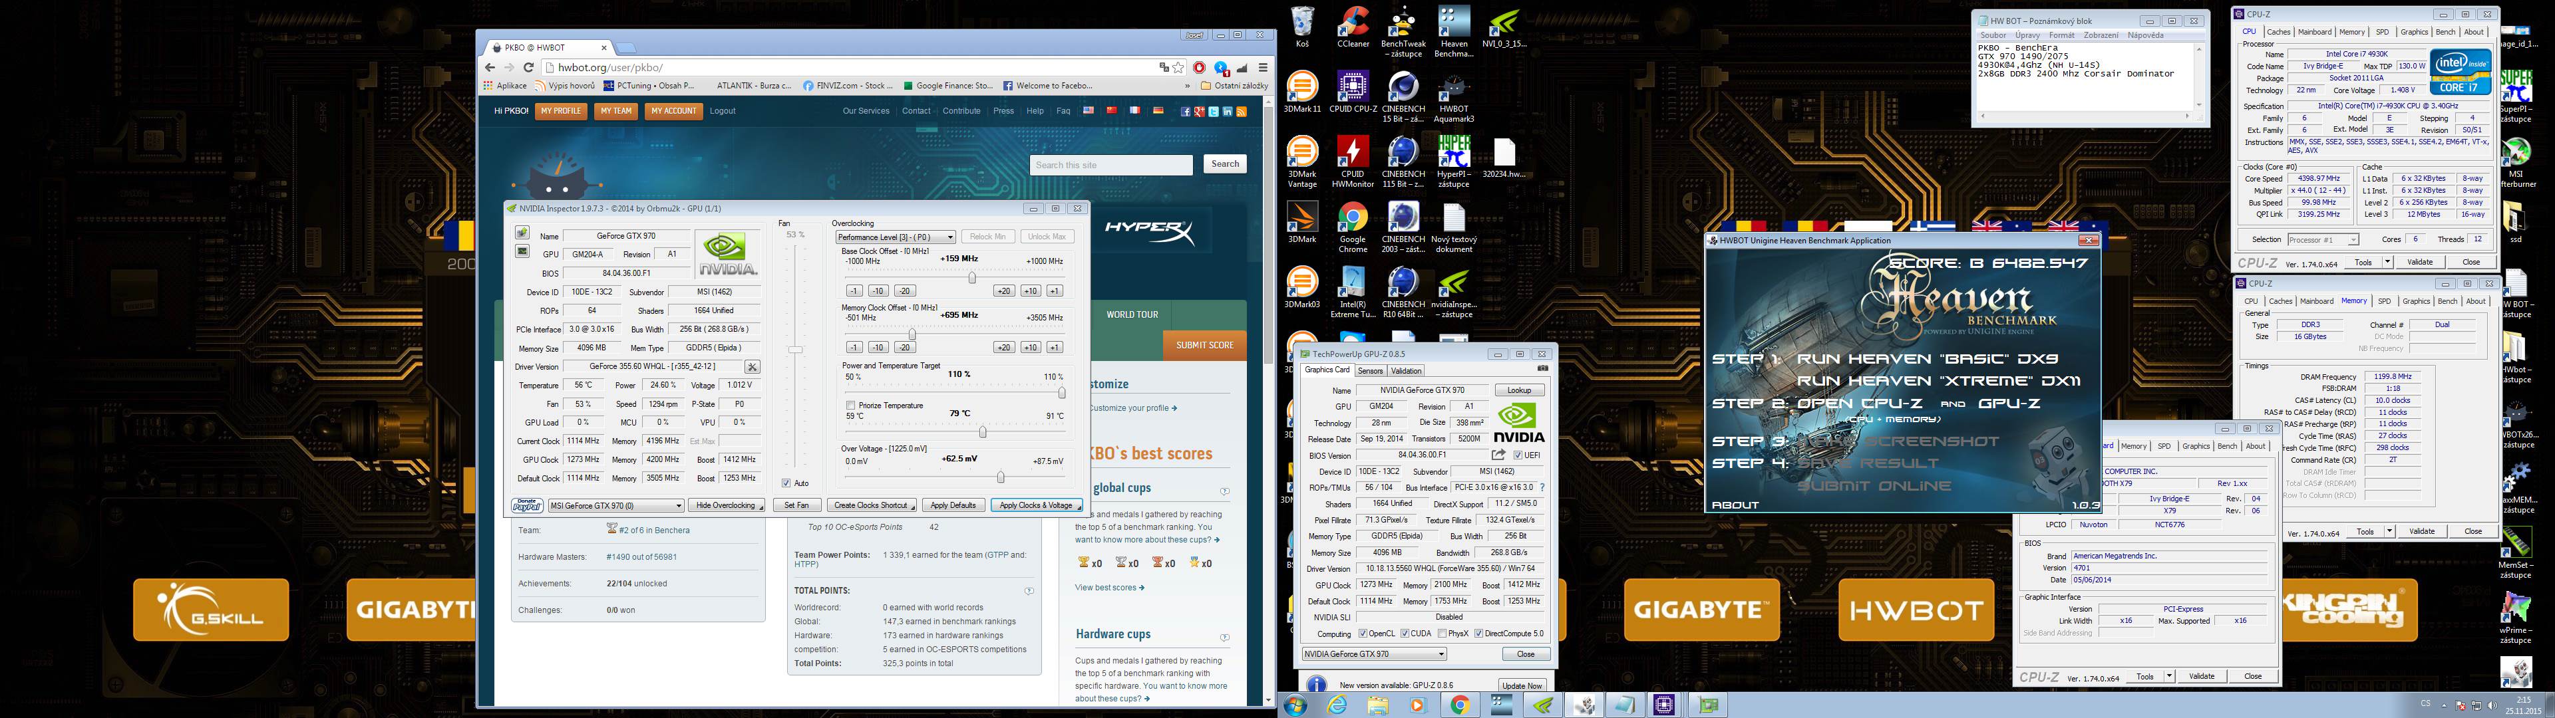2555x718 pixels.
Task: Toggle the OpenCL checkbox in GPU-Z
Action: [1363, 634]
